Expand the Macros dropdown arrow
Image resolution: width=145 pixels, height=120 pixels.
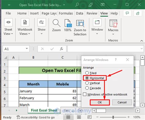tap(113, 34)
